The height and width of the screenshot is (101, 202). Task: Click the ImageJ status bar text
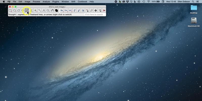tap(40, 15)
